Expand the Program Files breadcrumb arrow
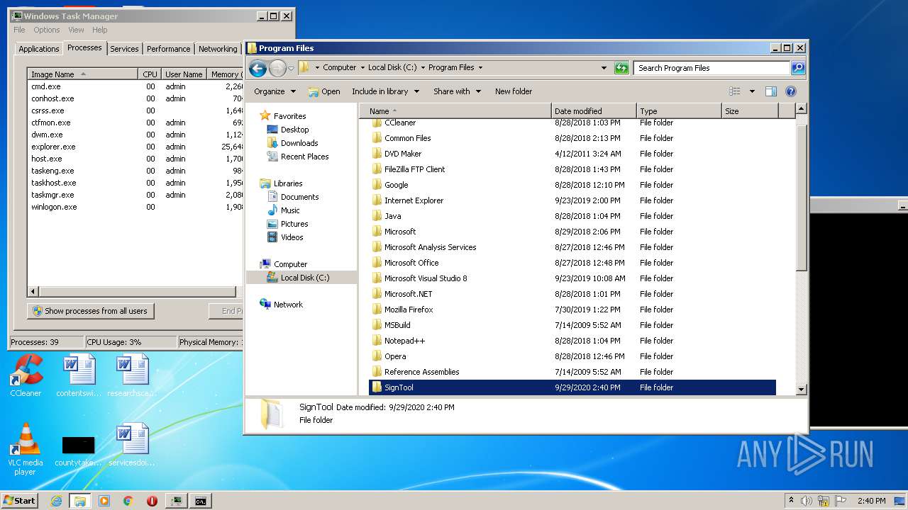Viewport: 908px width, 510px height. coord(480,68)
